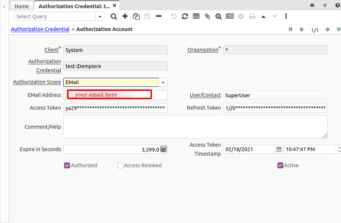Open the Select Query dropdown arrow
Screen dimensions: 341x223
pyautogui.click(x=100, y=16)
